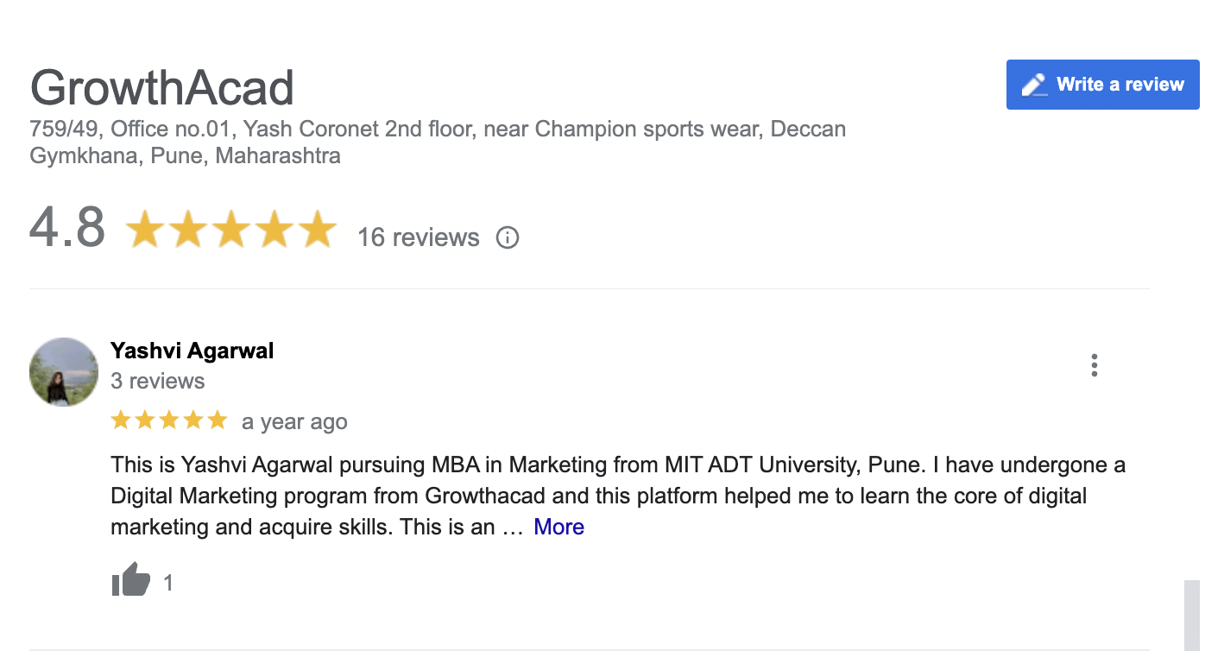Click the Yashvi Agarwal reviewer name

pos(192,351)
